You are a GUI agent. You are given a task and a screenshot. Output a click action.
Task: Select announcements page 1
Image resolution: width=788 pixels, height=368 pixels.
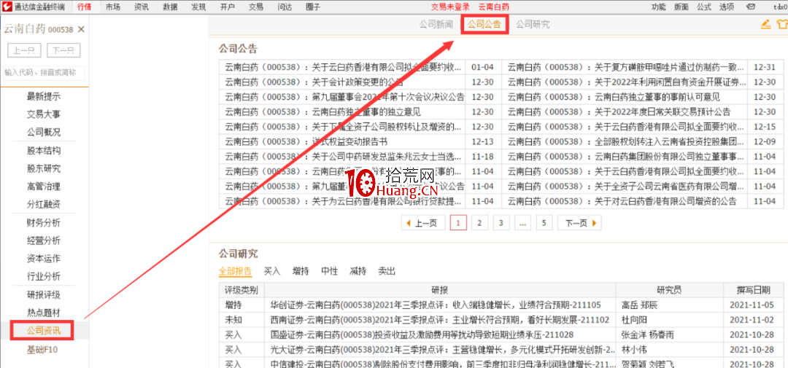(x=458, y=223)
